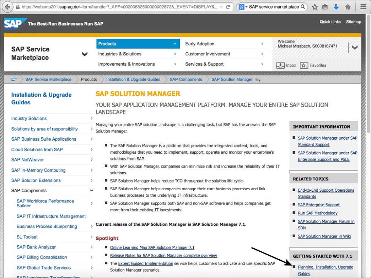This screenshot has width=371, height=278.
Task: Open End-to-End Support Operations Standards
Action: tap(326, 193)
